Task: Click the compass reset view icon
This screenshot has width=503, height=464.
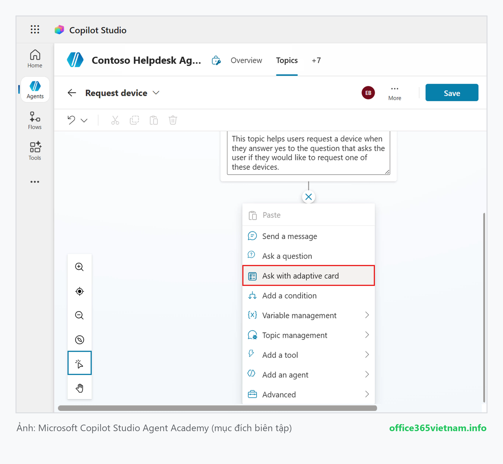Action: (79, 339)
